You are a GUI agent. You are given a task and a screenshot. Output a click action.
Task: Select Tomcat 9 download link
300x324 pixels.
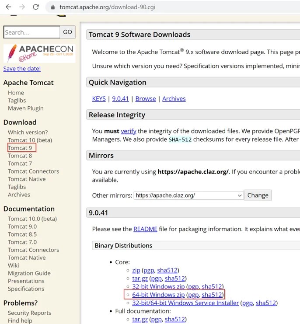[x=20, y=148]
